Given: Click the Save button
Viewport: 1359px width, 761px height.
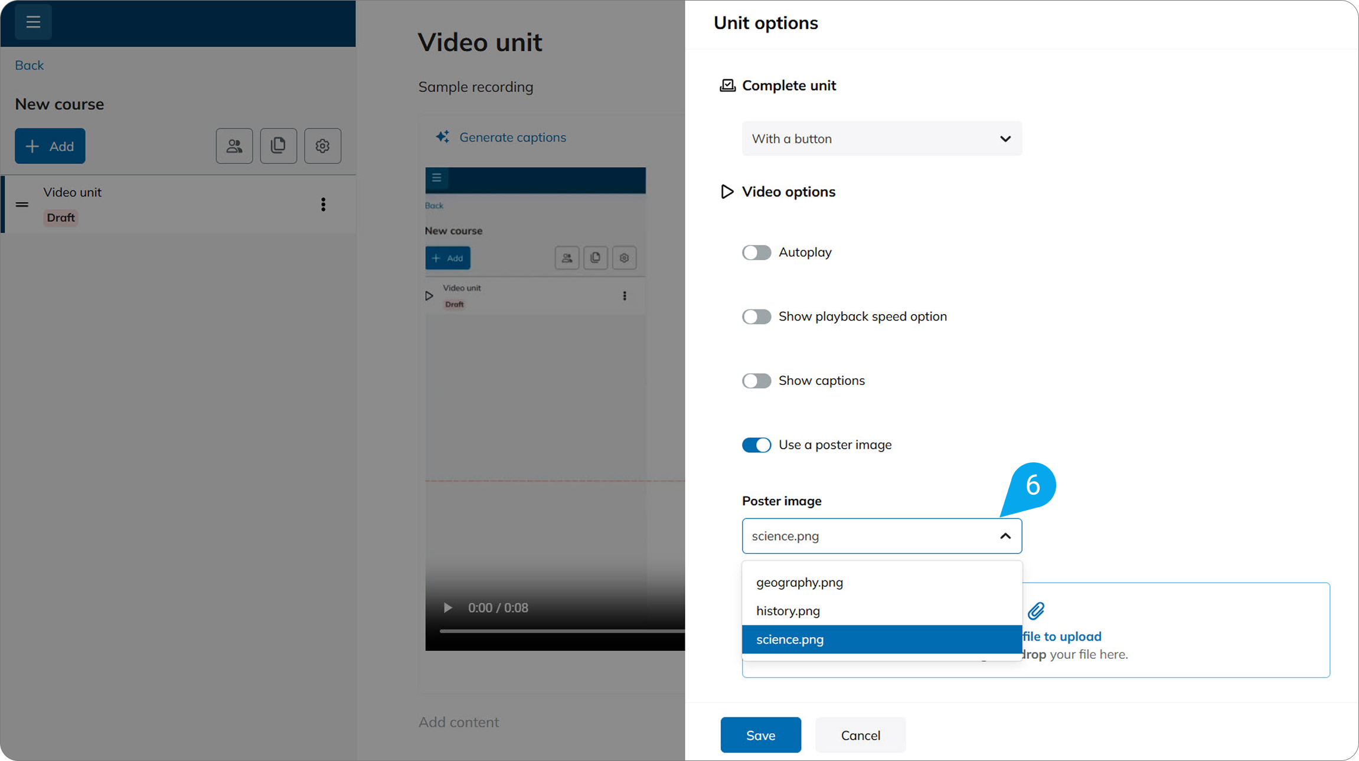Looking at the screenshot, I should [x=760, y=735].
